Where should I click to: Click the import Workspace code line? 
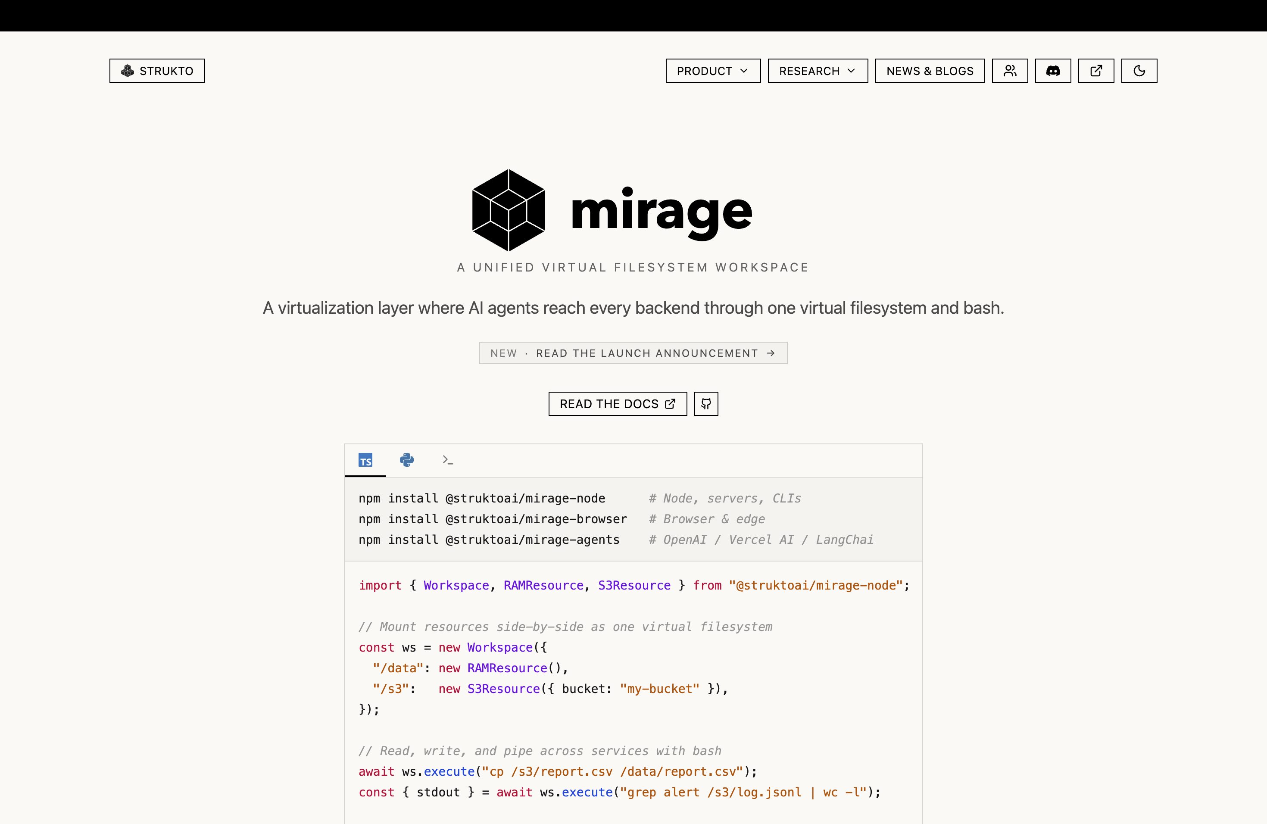pos(634,586)
